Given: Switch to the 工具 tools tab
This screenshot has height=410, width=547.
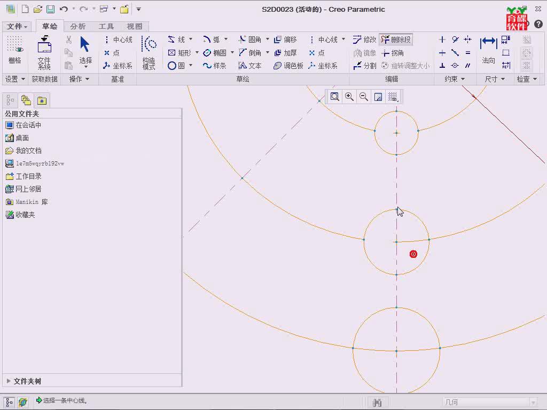Looking at the screenshot, I should pyautogui.click(x=106, y=27).
